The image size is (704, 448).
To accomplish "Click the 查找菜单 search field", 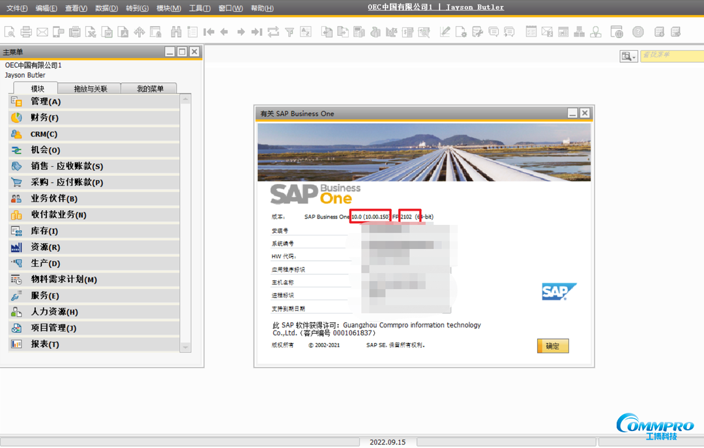I will [x=671, y=56].
